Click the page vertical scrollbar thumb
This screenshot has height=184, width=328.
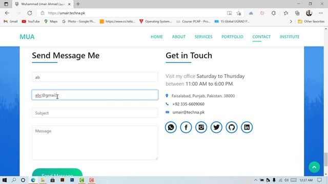click(x=326, y=159)
